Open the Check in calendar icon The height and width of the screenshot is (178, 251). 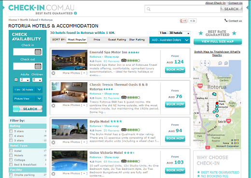tap(38, 52)
